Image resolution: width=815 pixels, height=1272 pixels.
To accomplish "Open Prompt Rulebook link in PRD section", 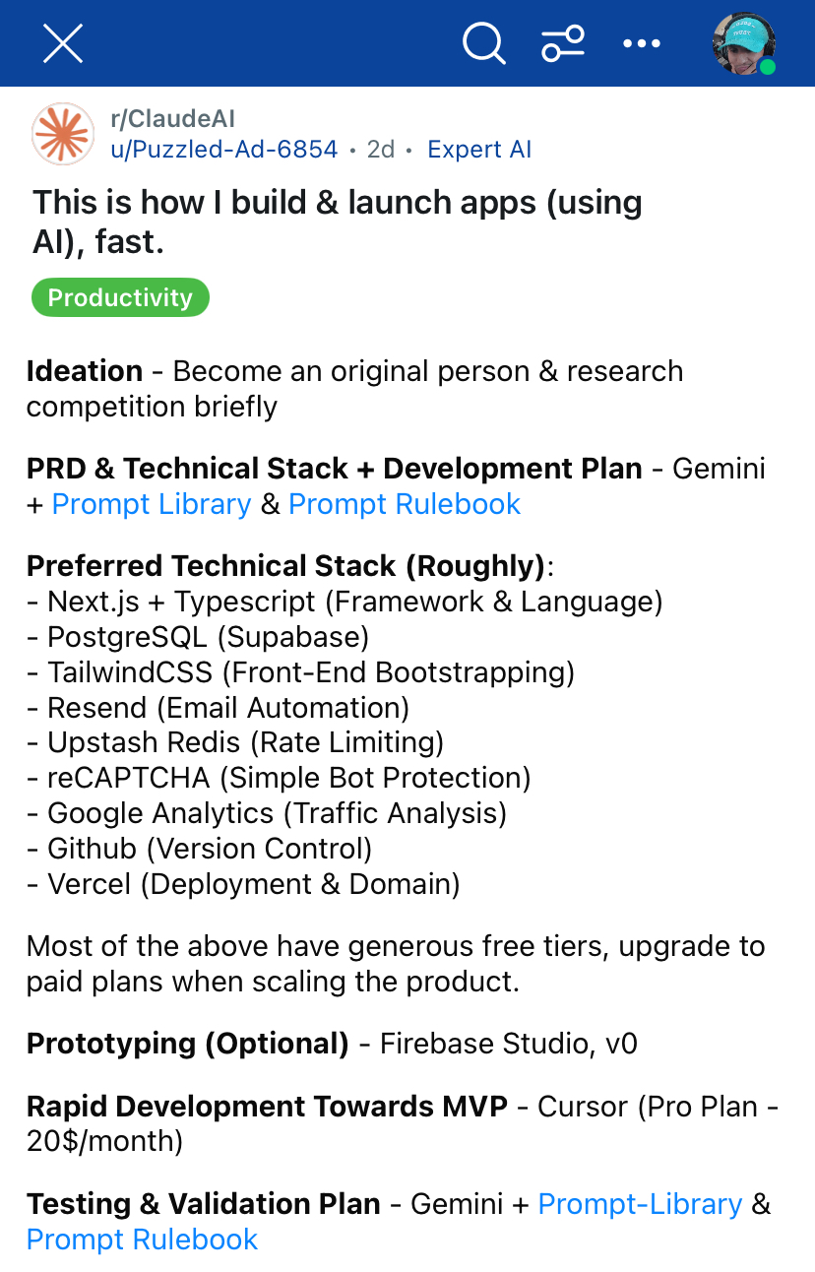I will [405, 504].
